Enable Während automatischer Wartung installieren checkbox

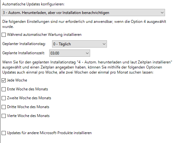coord(4,35)
